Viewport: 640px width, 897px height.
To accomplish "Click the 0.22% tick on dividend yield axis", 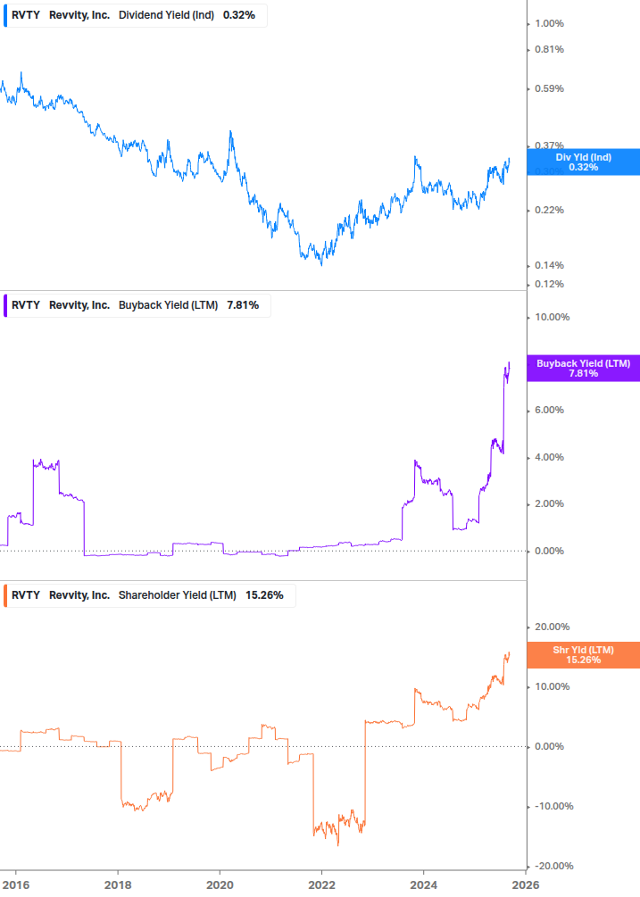I will click(x=549, y=210).
